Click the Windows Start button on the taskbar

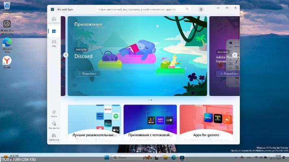click(x=107, y=157)
